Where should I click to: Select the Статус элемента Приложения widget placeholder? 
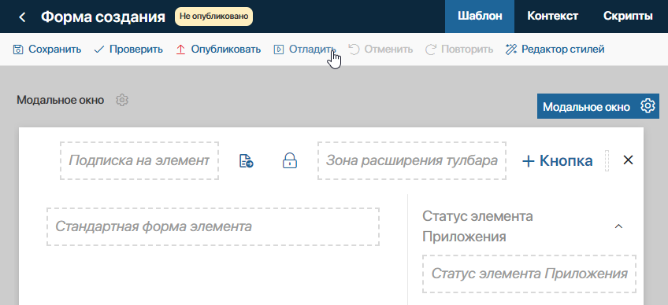pos(529,274)
